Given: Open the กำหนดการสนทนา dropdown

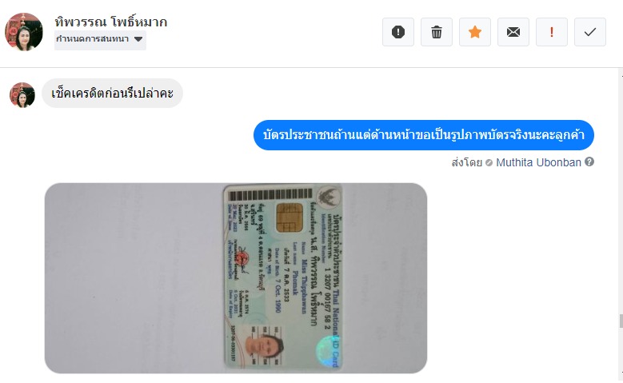Looking at the screenshot, I should pyautogui.click(x=100, y=39).
